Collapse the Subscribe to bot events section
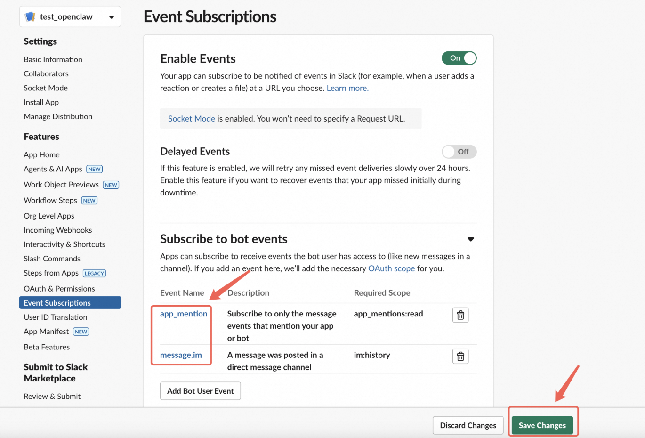Viewport: 645px width, 438px height. click(470, 239)
